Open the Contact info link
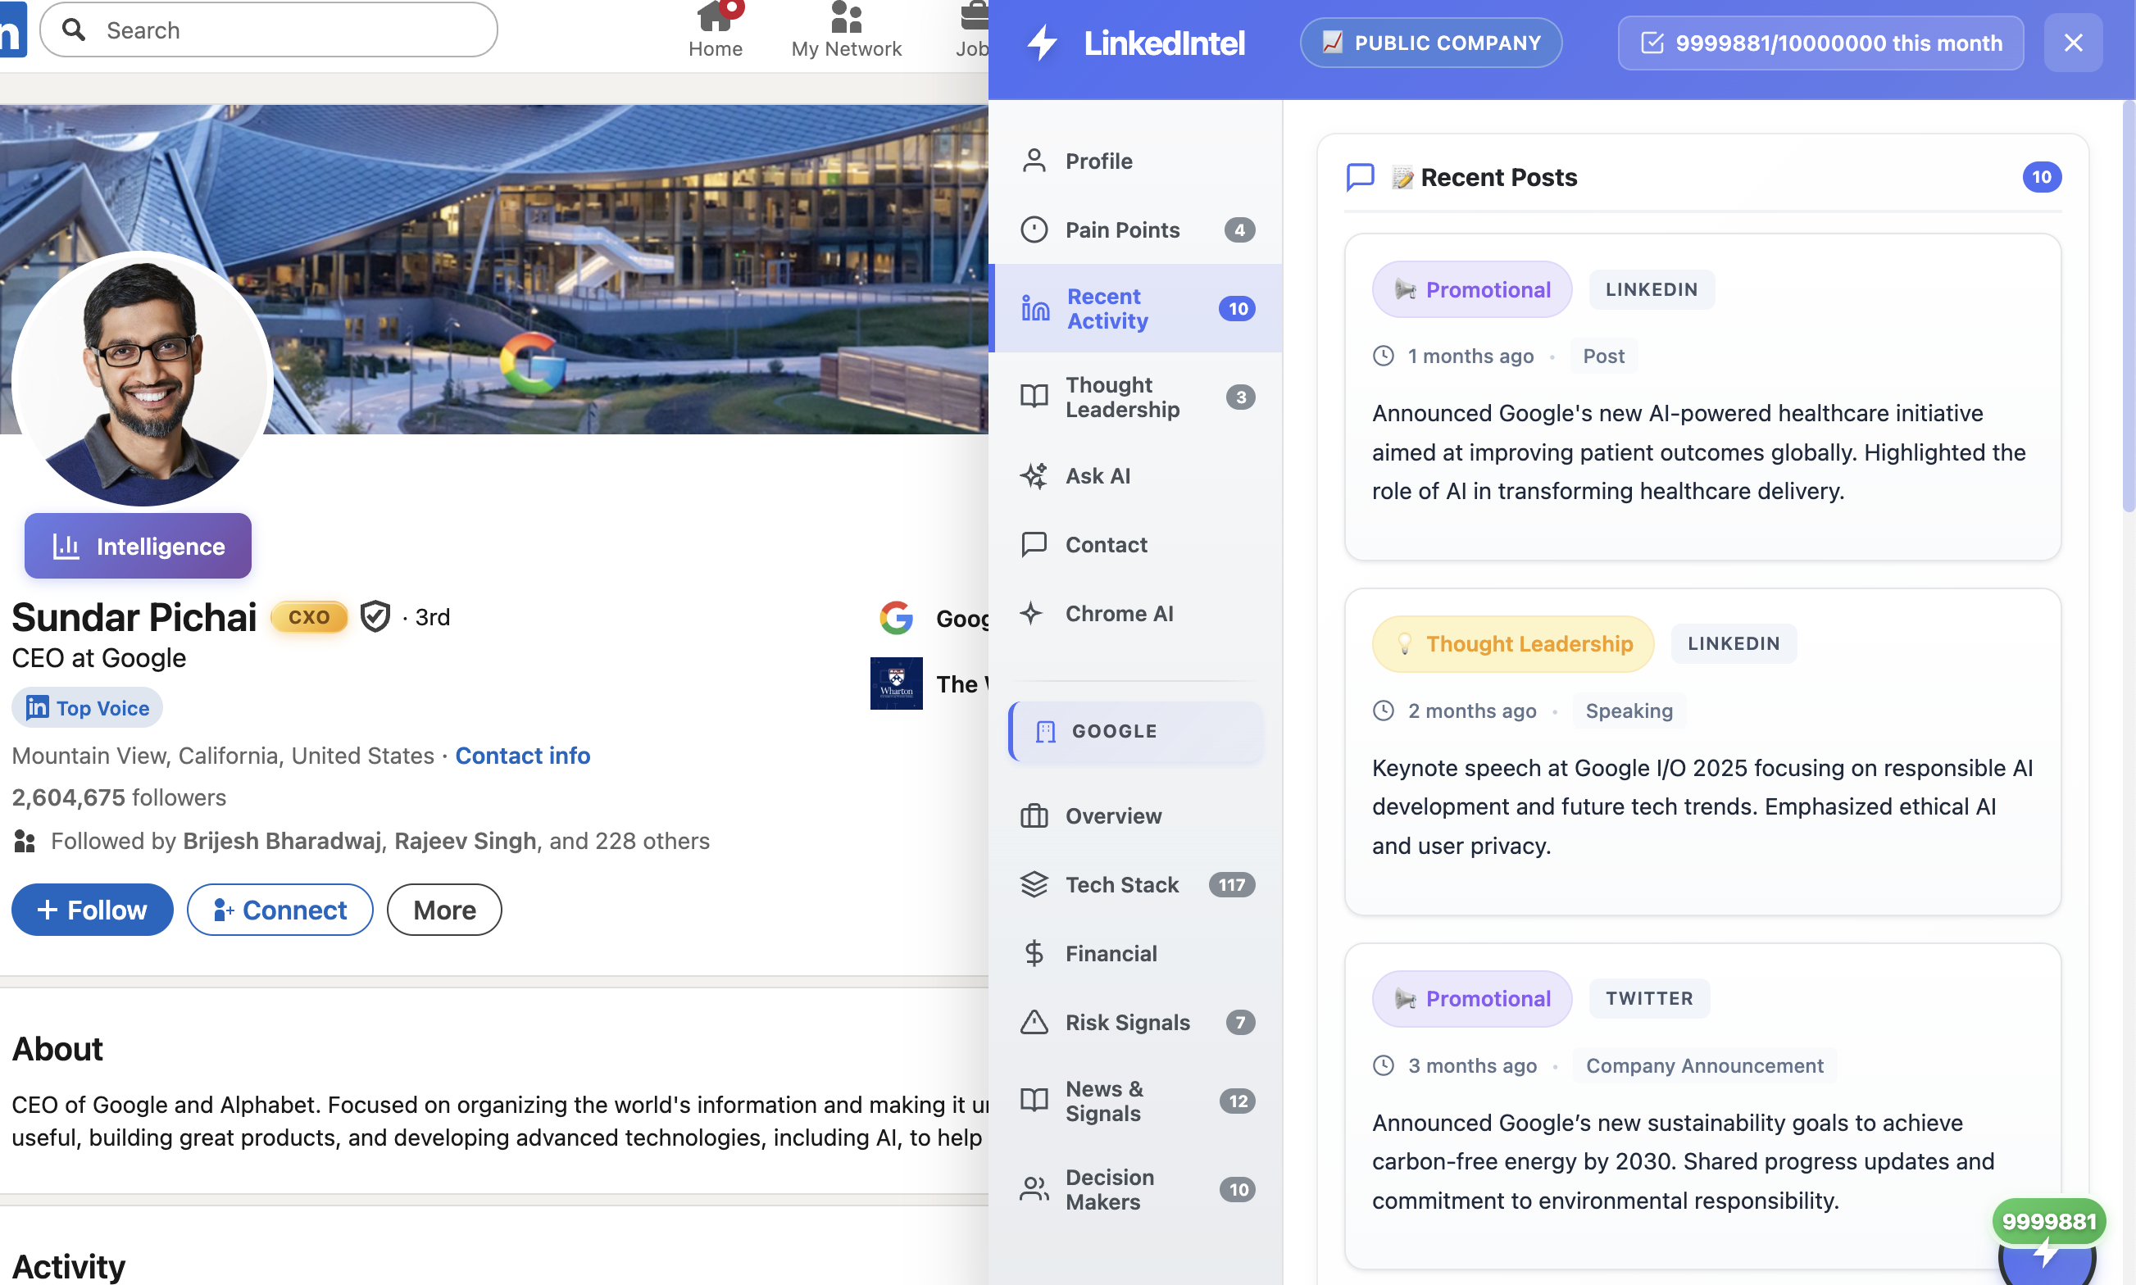 (x=522, y=755)
